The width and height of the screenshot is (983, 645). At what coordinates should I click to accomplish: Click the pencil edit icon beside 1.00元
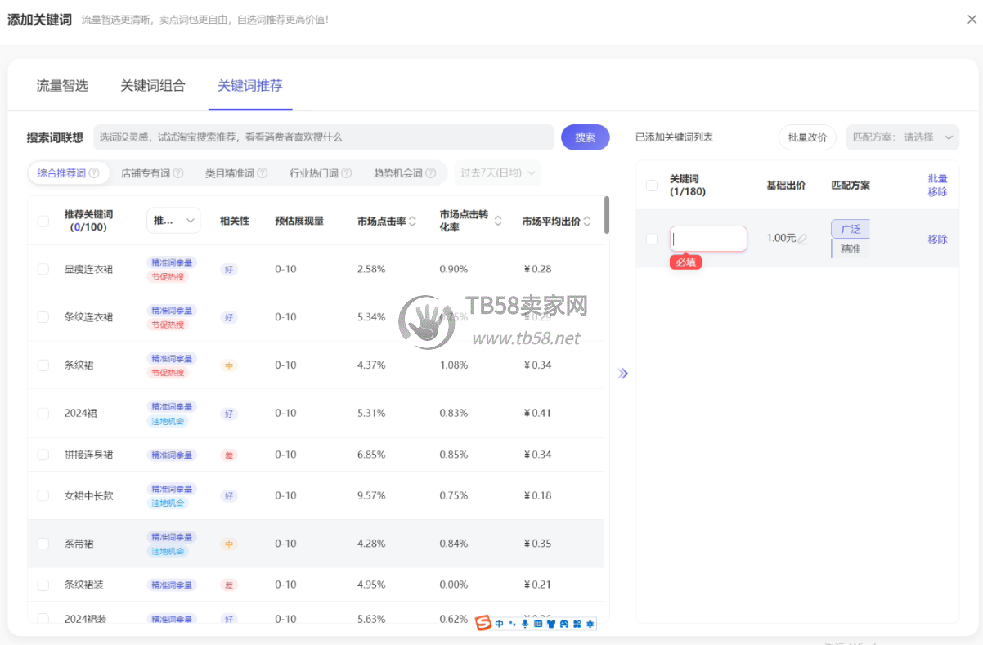(x=802, y=239)
